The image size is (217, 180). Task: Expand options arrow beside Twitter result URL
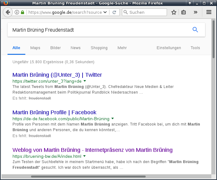(85, 81)
